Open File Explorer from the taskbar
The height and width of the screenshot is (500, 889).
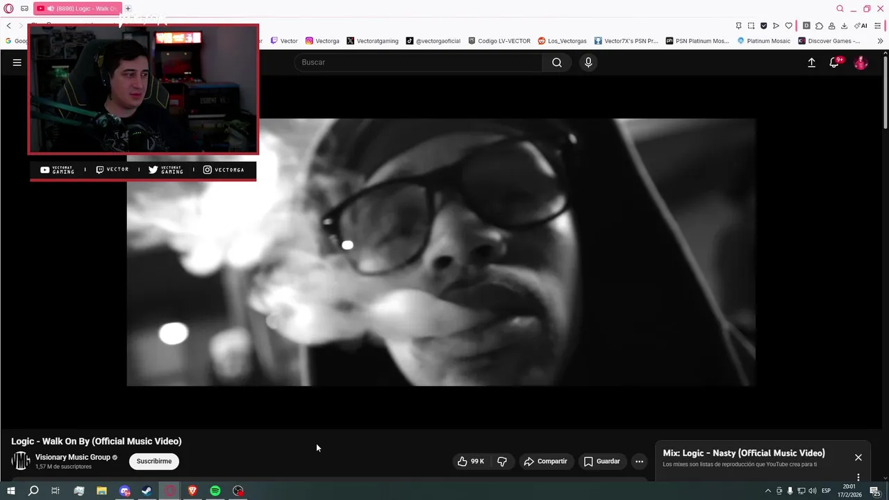pos(101,491)
